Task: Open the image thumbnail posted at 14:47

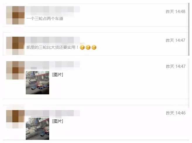Action: [x=37, y=83]
